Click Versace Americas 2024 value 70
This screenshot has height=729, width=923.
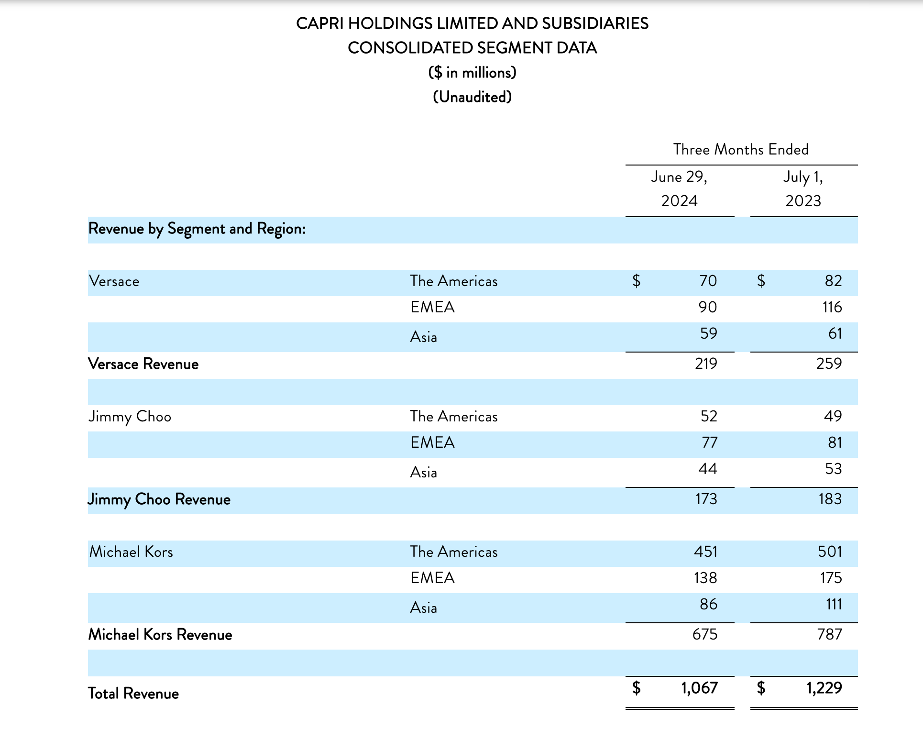coord(708,281)
